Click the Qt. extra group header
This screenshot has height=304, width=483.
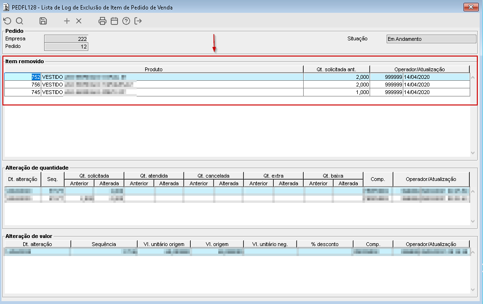(273, 176)
